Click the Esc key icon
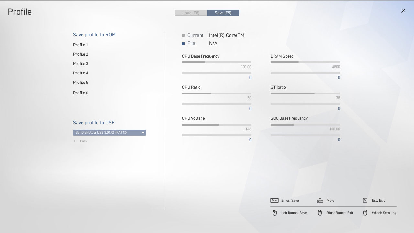Image resolution: width=414 pixels, height=233 pixels. click(x=365, y=200)
